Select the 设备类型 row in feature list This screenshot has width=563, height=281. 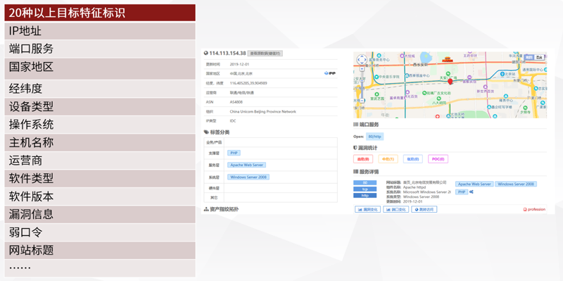(100, 107)
